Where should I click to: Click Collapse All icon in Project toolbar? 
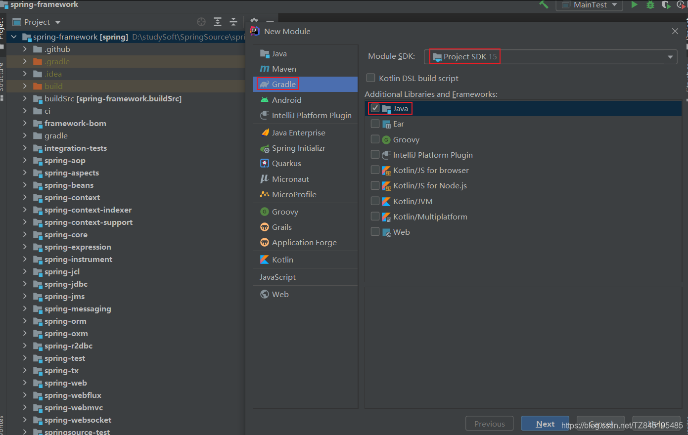pyautogui.click(x=233, y=22)
